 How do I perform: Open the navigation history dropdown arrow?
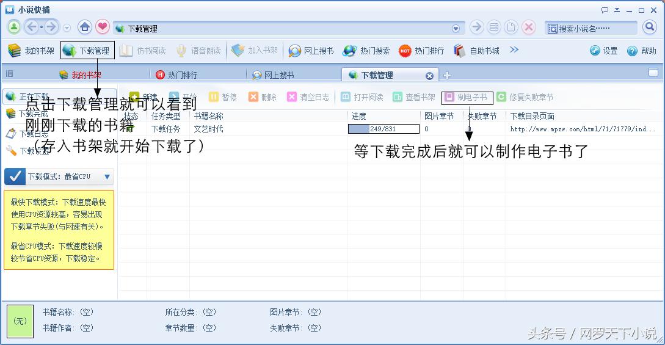click(67, 28)
